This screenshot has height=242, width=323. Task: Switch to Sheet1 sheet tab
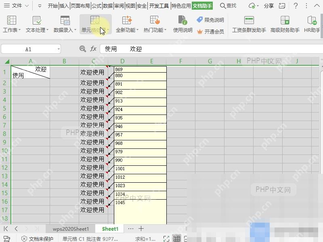coord(110,229)
